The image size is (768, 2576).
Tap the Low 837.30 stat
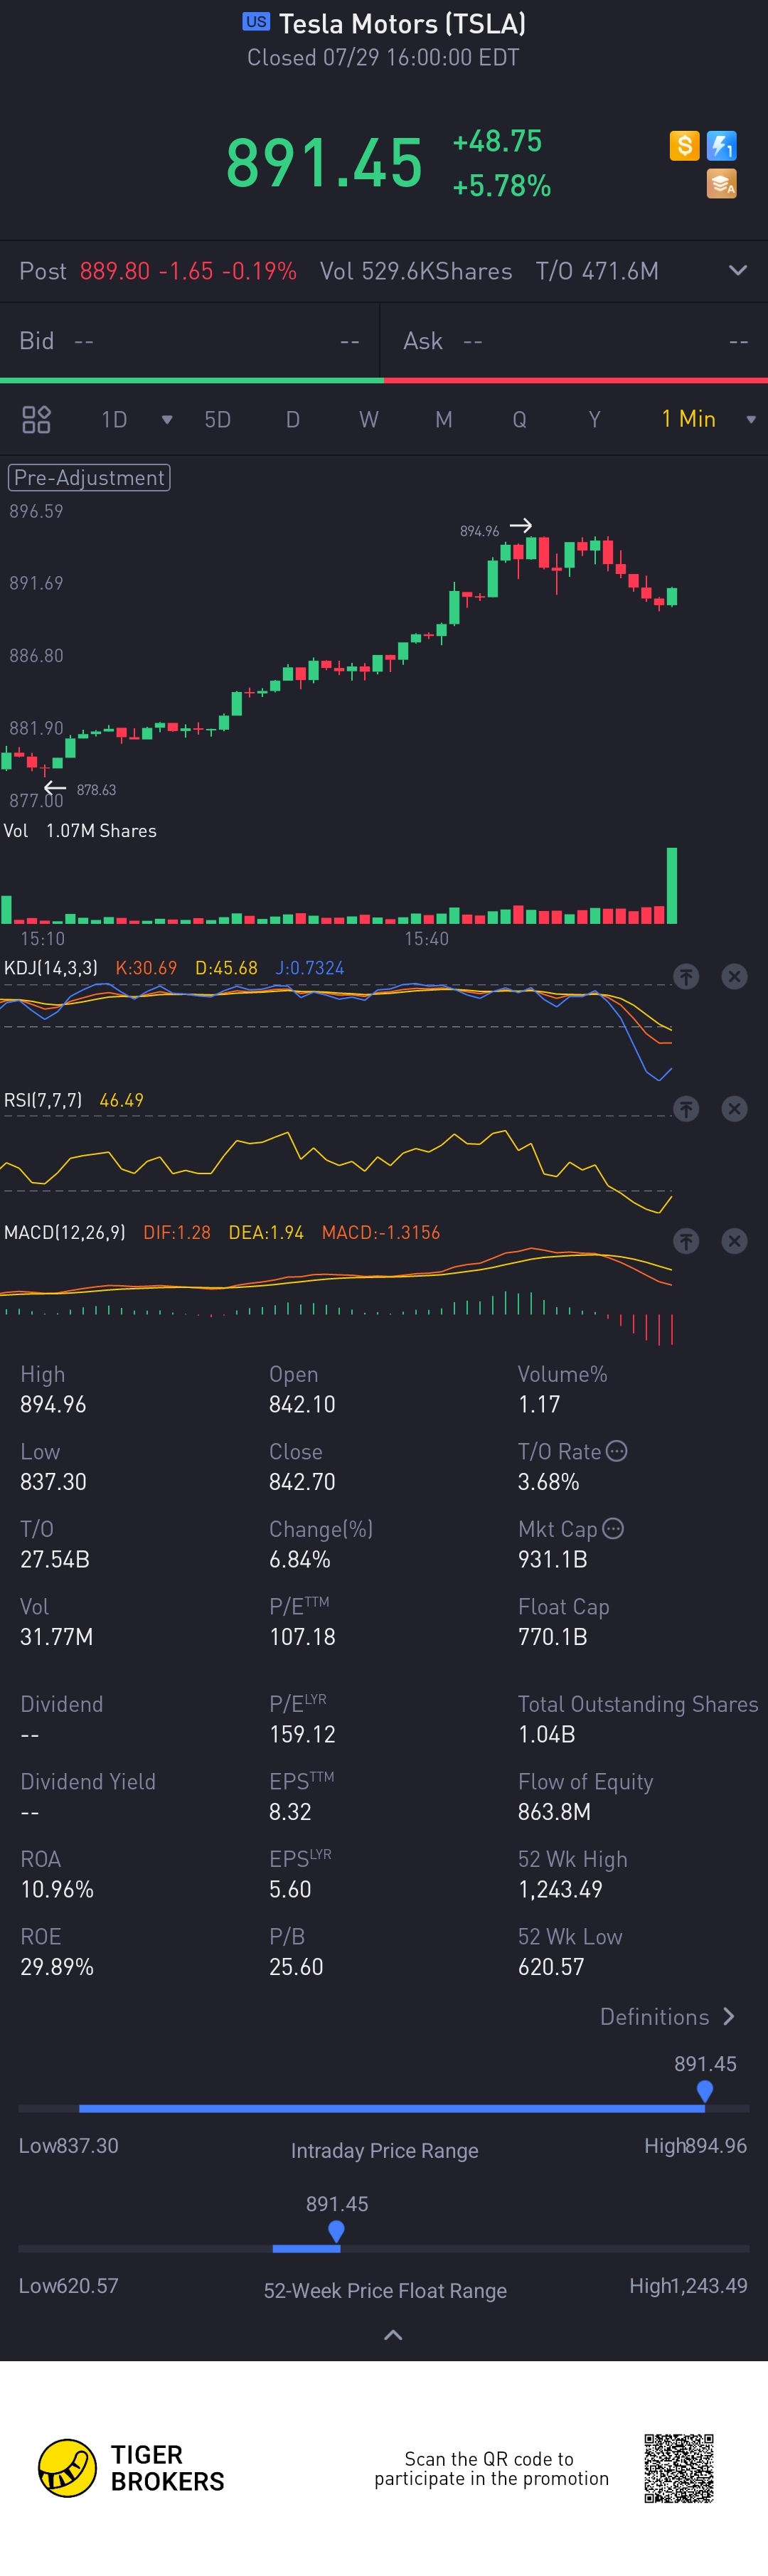pyautogui.click(x=53, y=1466)
